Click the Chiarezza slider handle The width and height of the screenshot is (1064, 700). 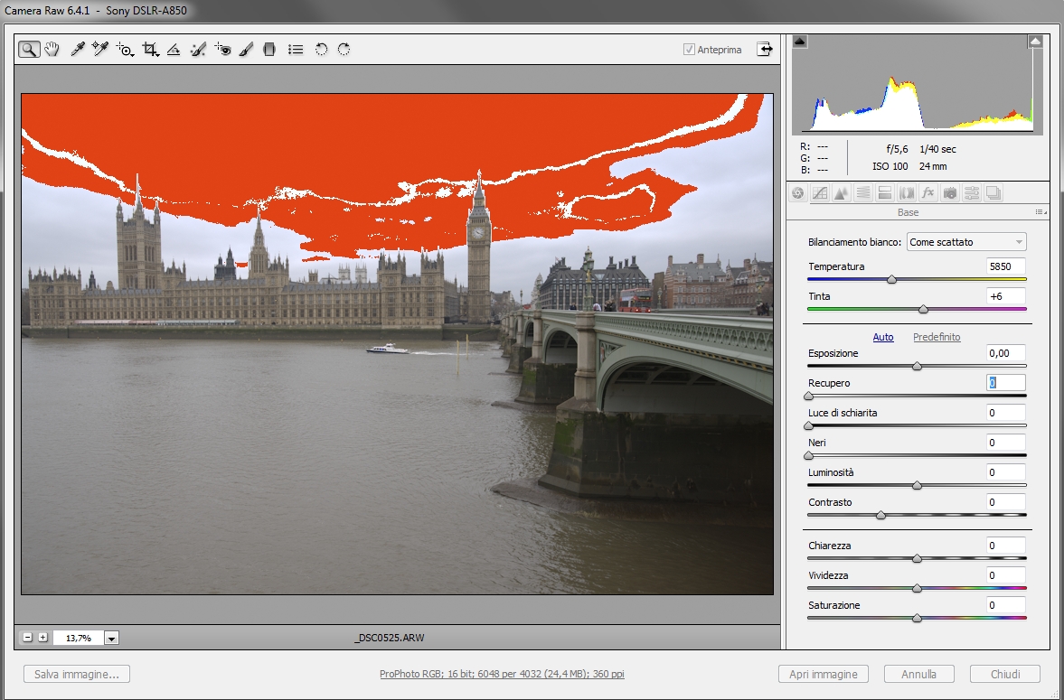pos(917,558)
